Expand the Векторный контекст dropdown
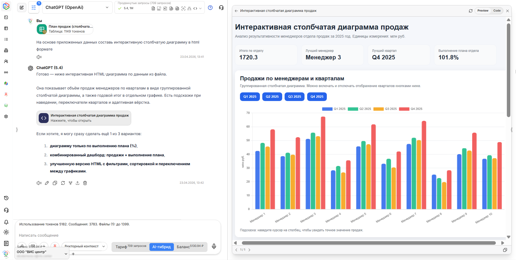This screenshot has height=260, width=516. pyautogui.click(x=84, y=246)
